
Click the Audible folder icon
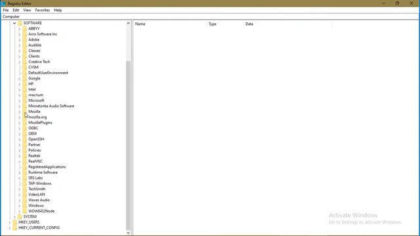click(x=25, y=45)
